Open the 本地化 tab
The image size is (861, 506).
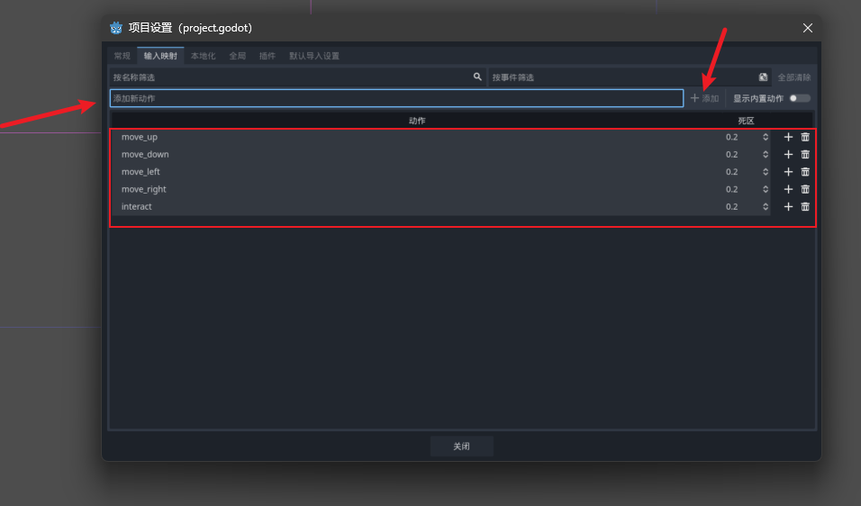pyautogui.click(x=203, y=56)
